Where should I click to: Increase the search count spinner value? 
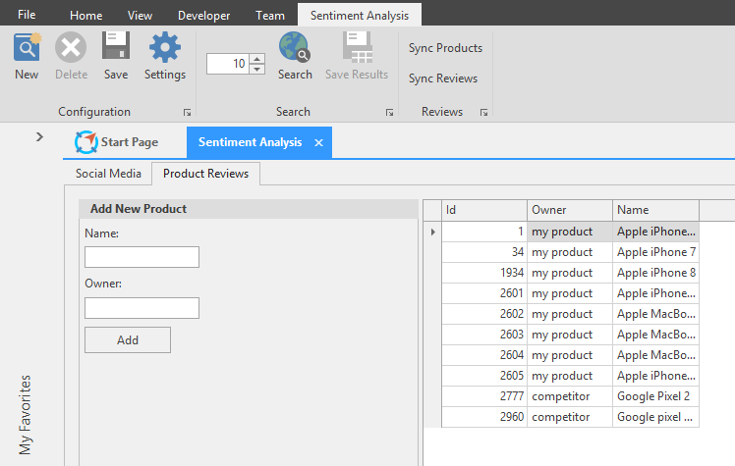click(x=256, y=59)
